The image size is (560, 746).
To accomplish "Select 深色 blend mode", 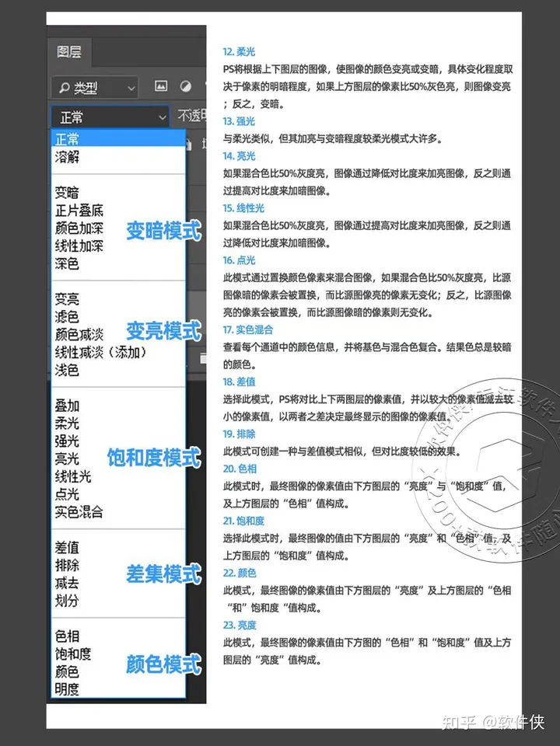I will tap(67, 263).
